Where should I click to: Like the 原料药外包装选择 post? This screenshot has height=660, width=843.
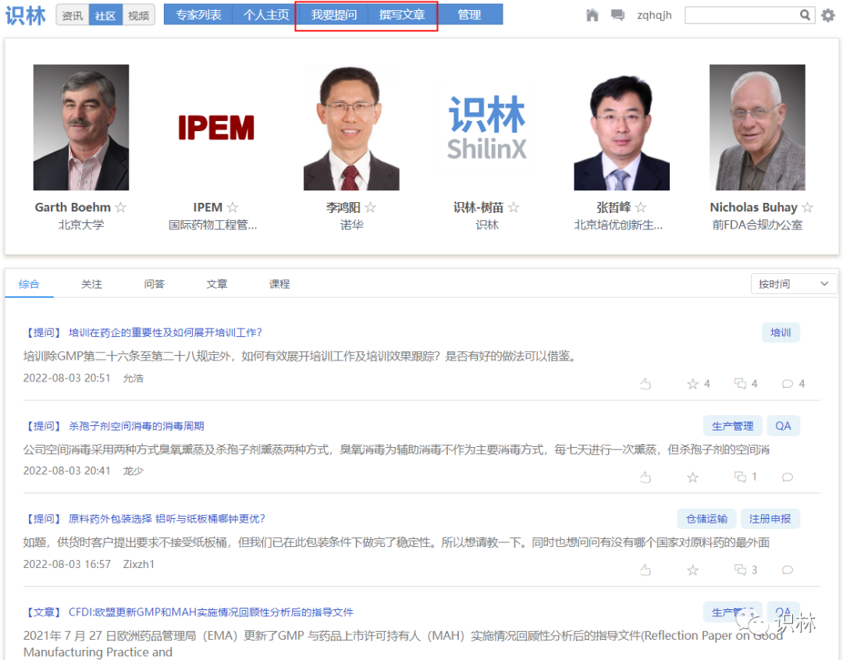click(x=646, y=570)
